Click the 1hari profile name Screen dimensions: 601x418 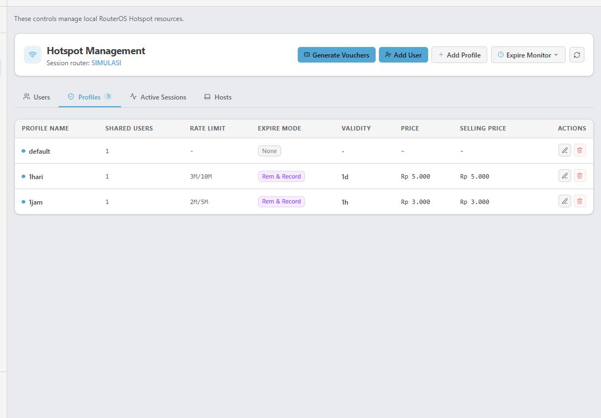36,177
